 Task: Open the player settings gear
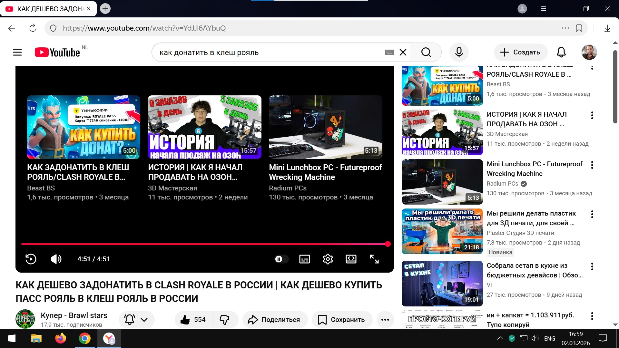click(328, 259)
